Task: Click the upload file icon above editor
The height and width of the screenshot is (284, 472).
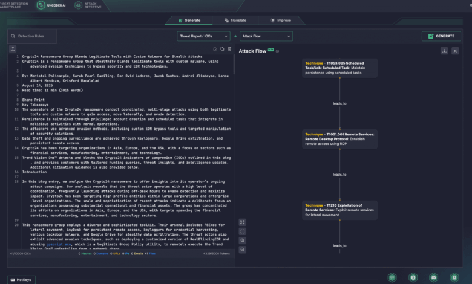Action: coord(13,49)
